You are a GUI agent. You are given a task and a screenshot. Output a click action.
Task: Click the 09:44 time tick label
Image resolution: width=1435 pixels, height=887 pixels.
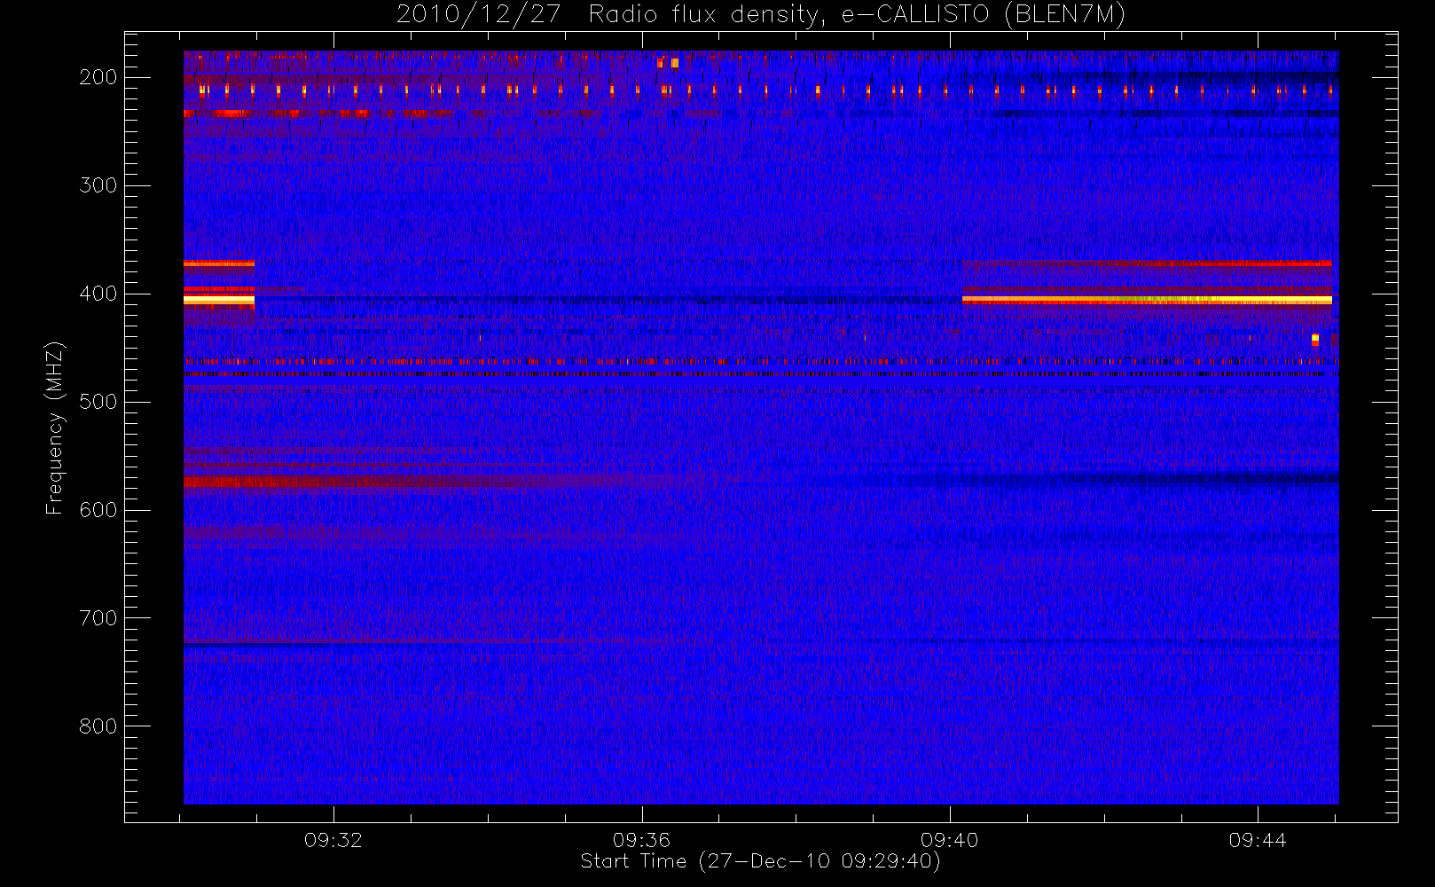tap(1258, 840)
